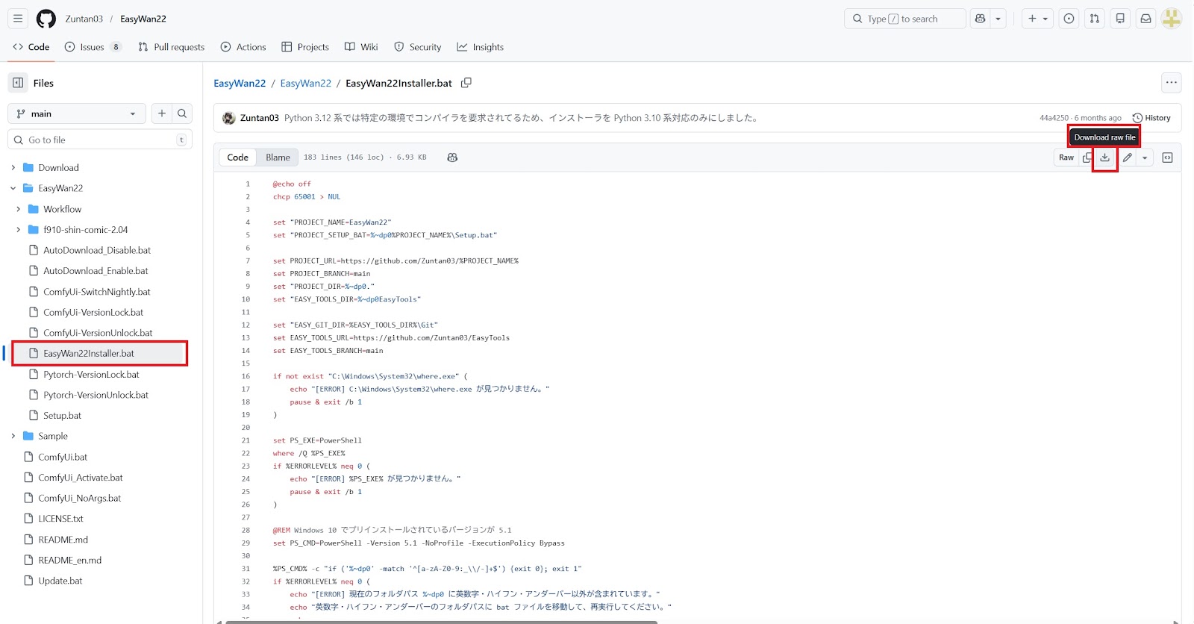Collapse the Files tree side panel
This screenshot has width=1194, height=624.
click(18, 83)
